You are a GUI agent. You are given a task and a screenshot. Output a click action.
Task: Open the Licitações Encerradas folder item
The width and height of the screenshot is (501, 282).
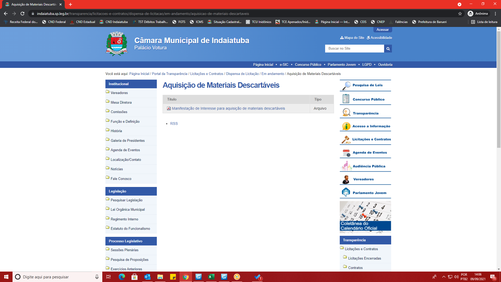pos(364,258)
